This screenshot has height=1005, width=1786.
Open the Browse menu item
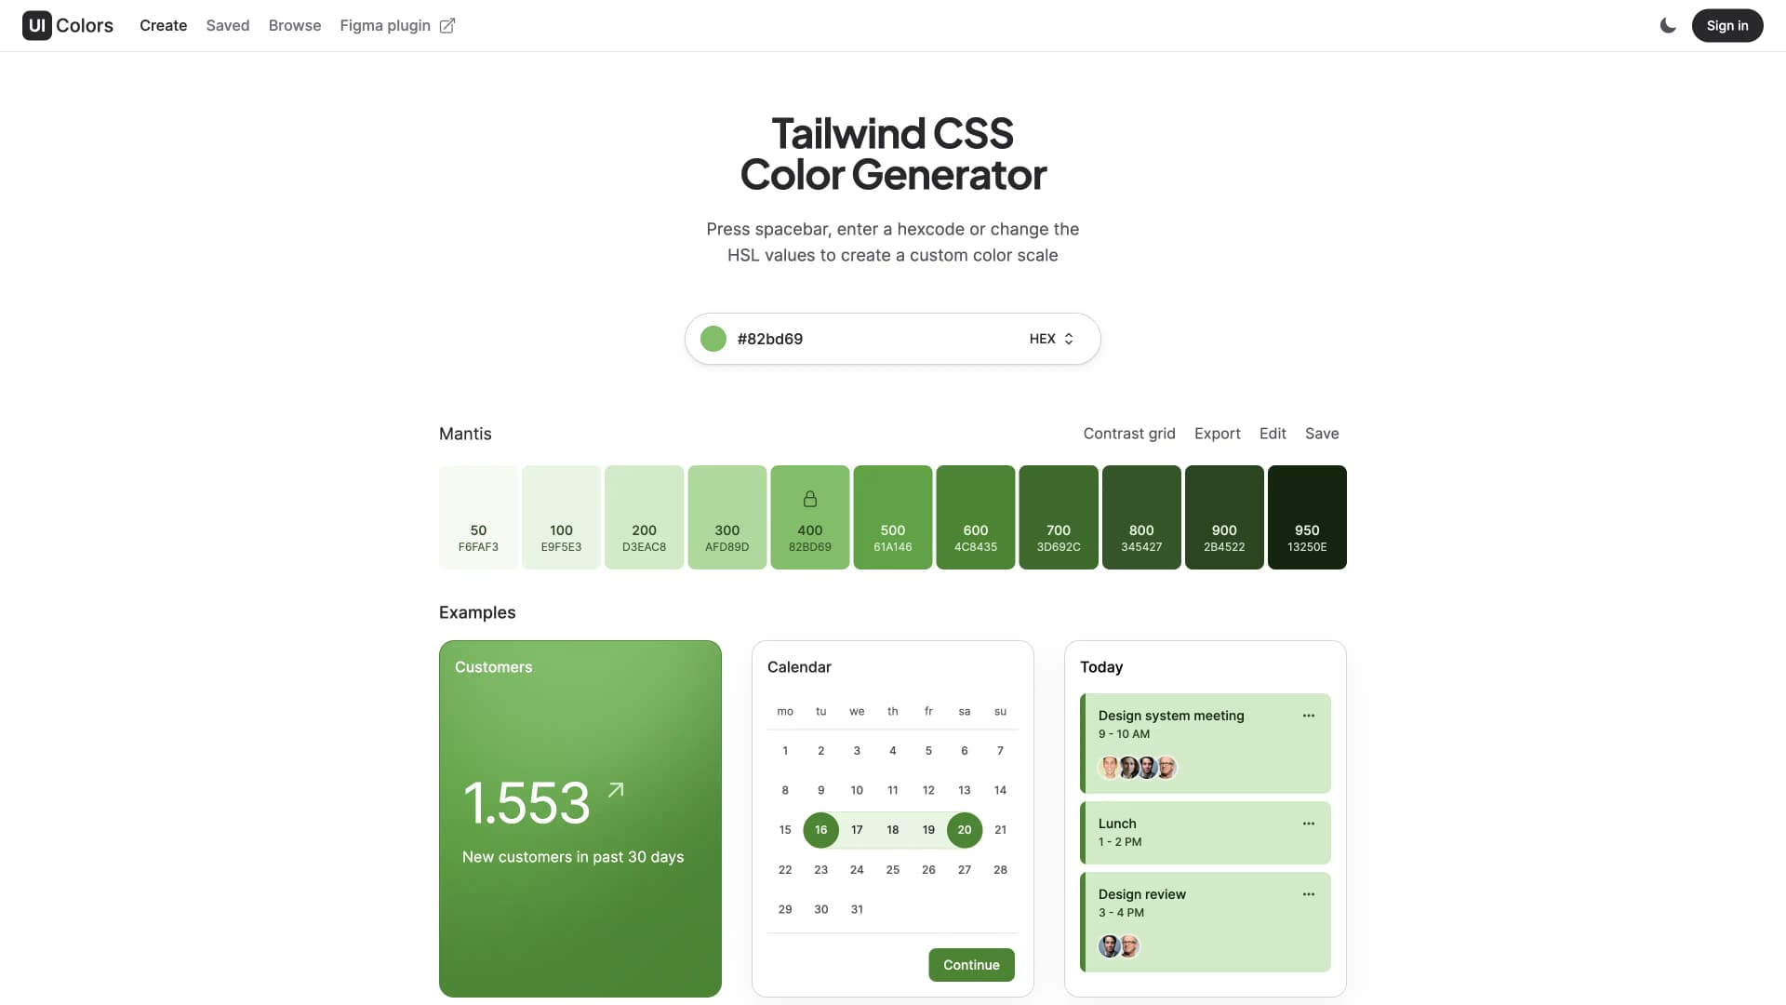point(294,24)
